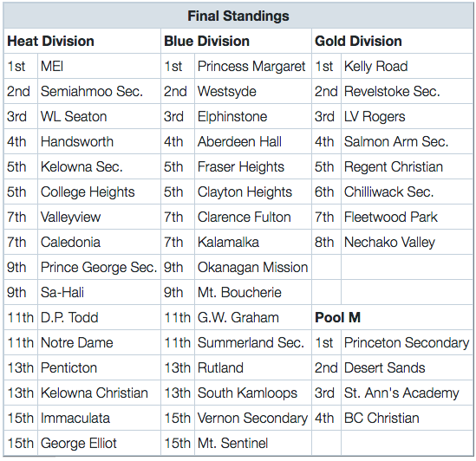Click Revelstoke Sec. in Gold Division

click(x=408, y=91)
